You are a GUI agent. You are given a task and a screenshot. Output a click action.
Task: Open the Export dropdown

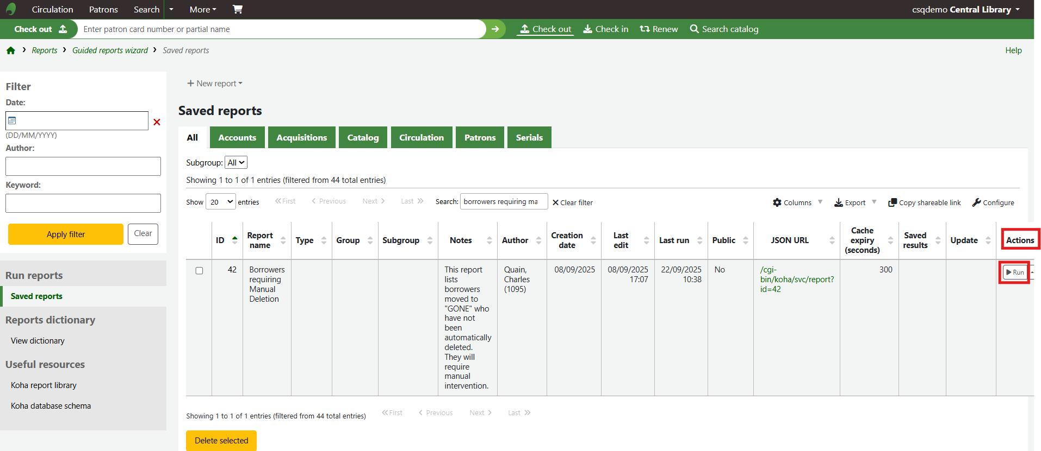tap(851, 202)
